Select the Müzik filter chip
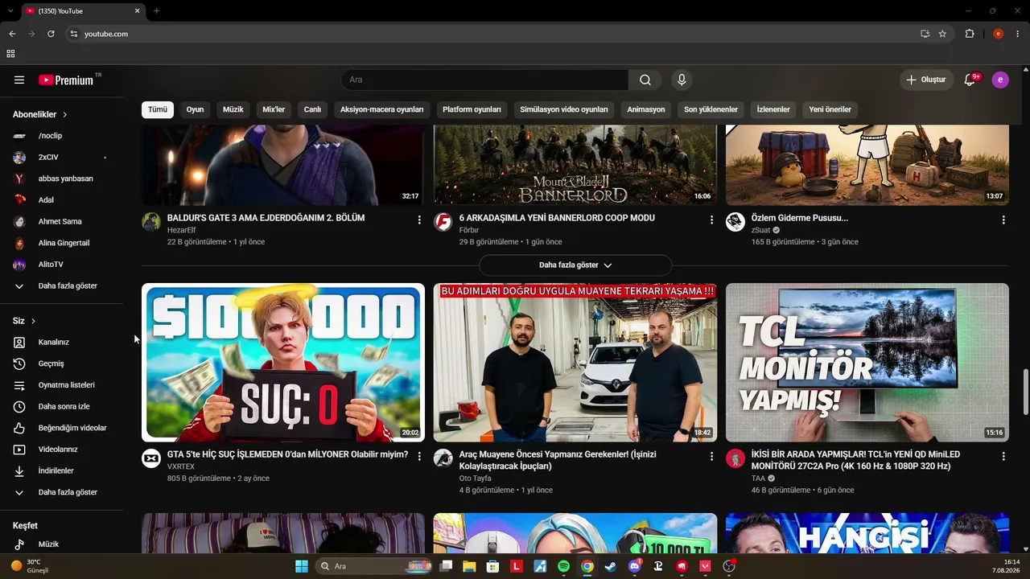1030x579 pixels. tap(233, 109)
